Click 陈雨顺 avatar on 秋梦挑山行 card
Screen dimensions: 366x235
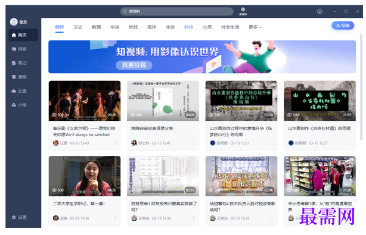pos(212,143)
